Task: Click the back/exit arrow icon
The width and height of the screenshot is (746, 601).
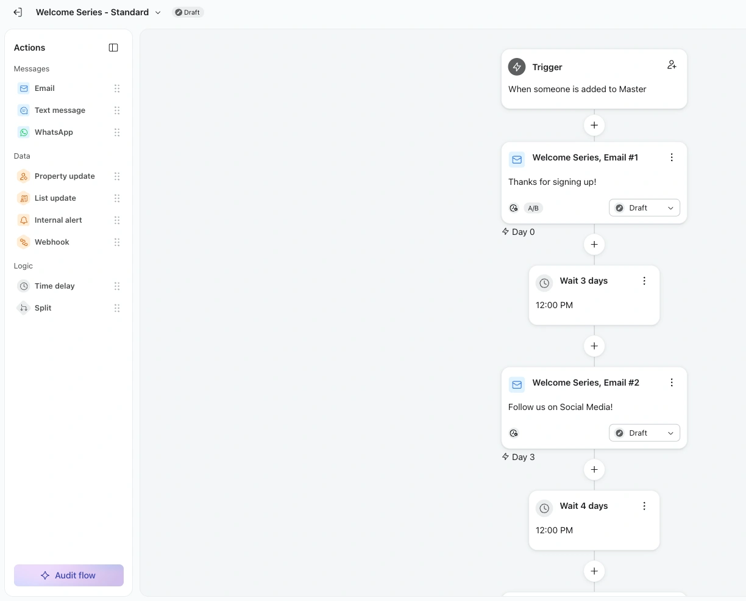Action: click(x=18, y=12)
